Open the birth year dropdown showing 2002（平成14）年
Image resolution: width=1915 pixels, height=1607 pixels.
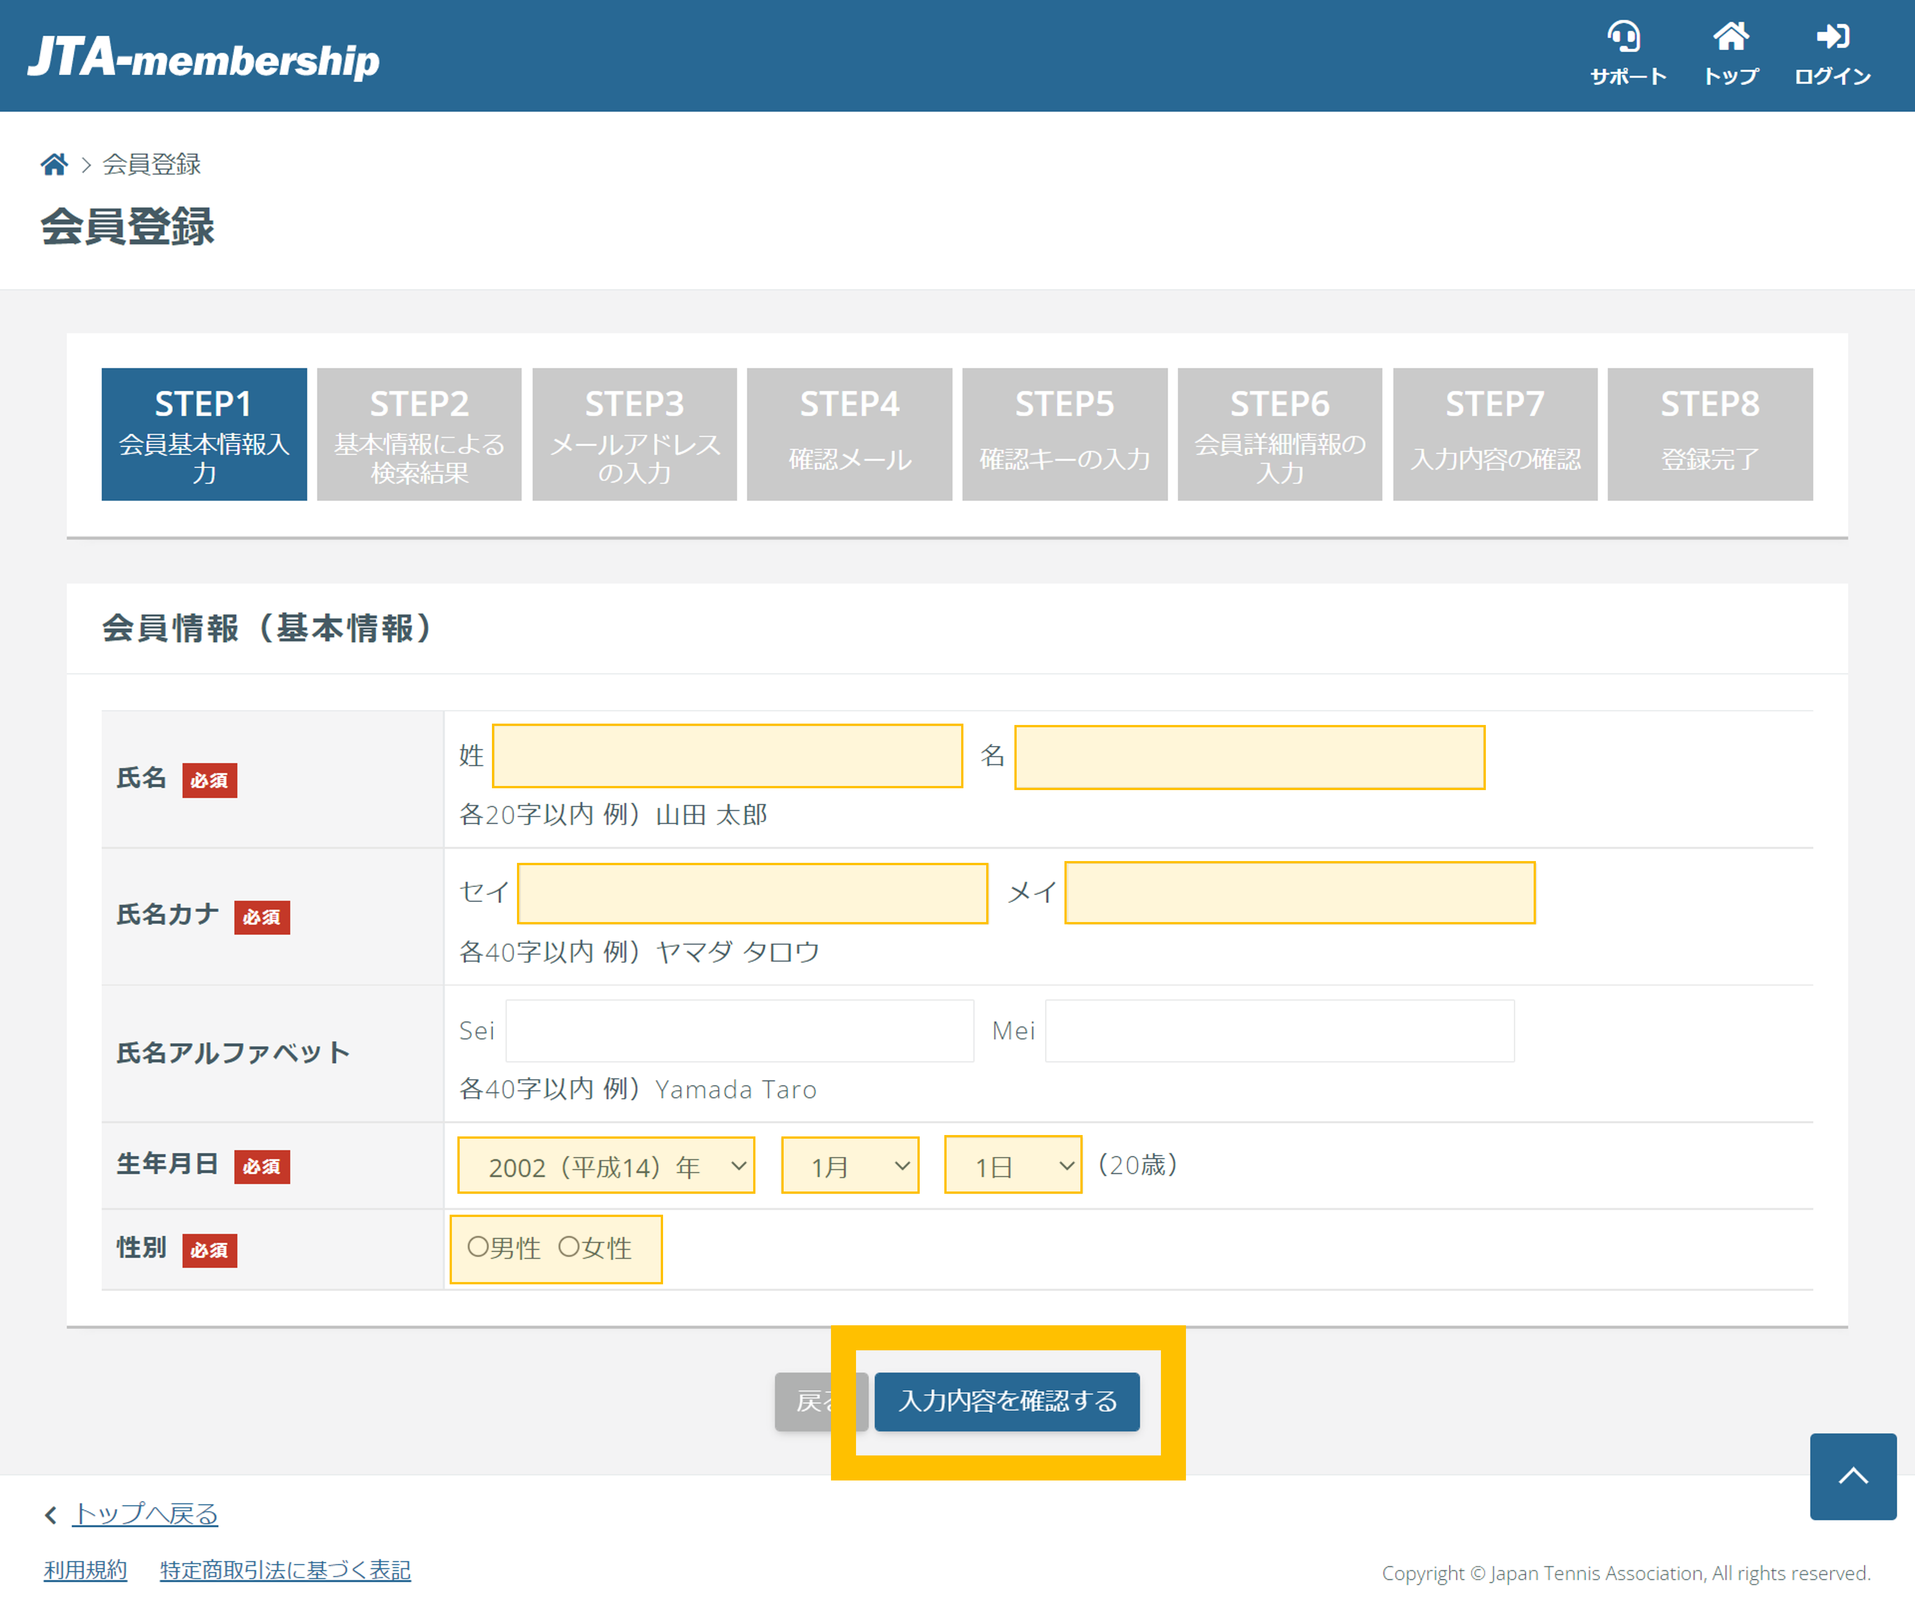(x=606, y=1165)
